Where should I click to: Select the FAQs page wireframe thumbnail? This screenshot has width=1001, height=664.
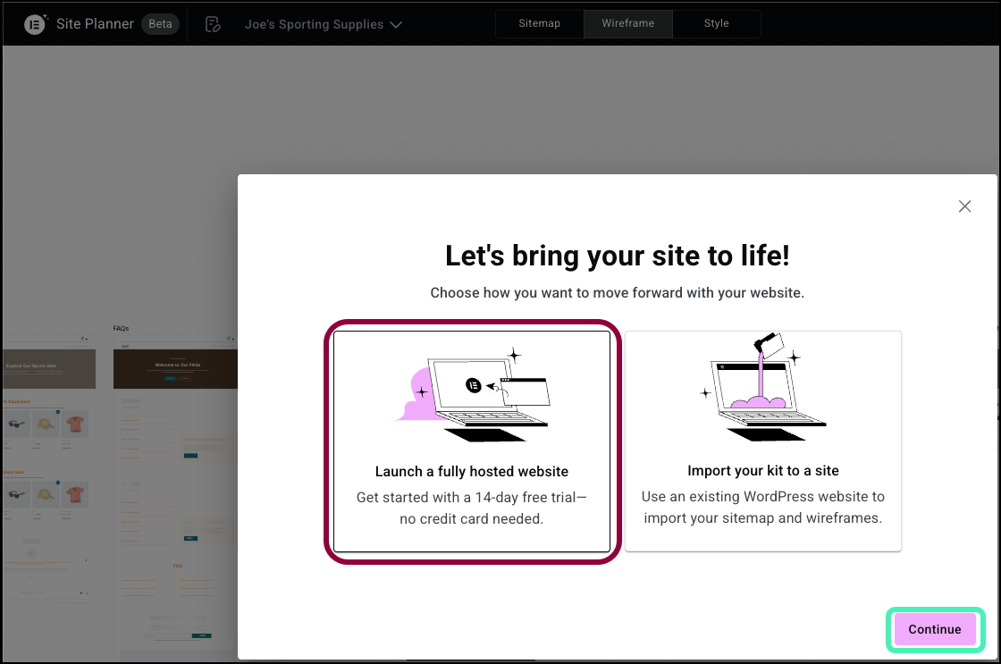(175, 498)
